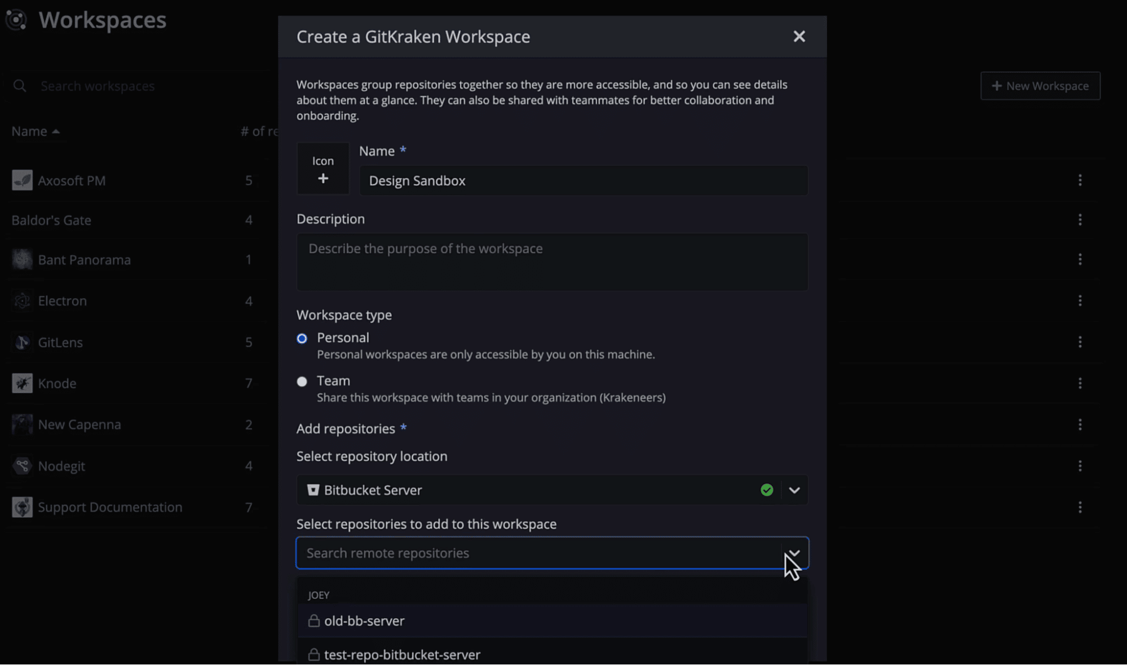Click the GitLens workspace icon
The height and width of the screenshot is (665, 1127).
click(x=21, y=342)
